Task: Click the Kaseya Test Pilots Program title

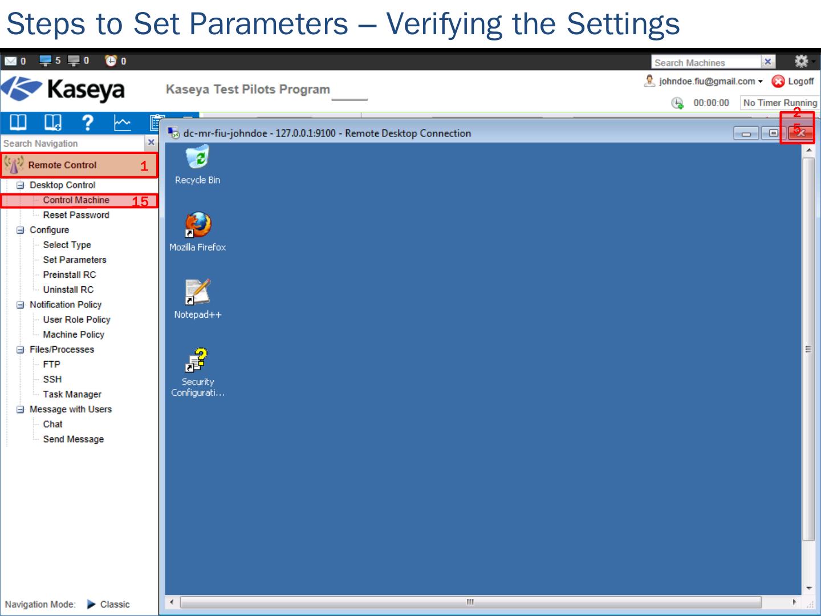Action: (248, 90)
